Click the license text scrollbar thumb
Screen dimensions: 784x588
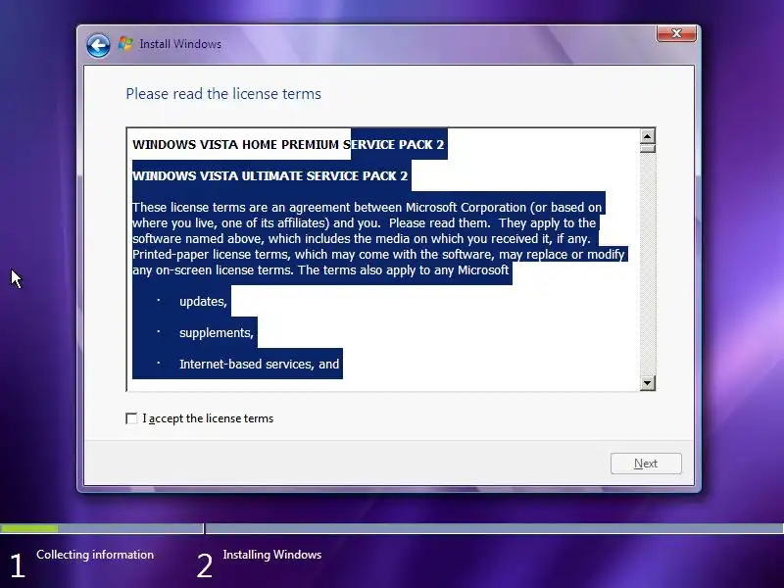[648, 149]
